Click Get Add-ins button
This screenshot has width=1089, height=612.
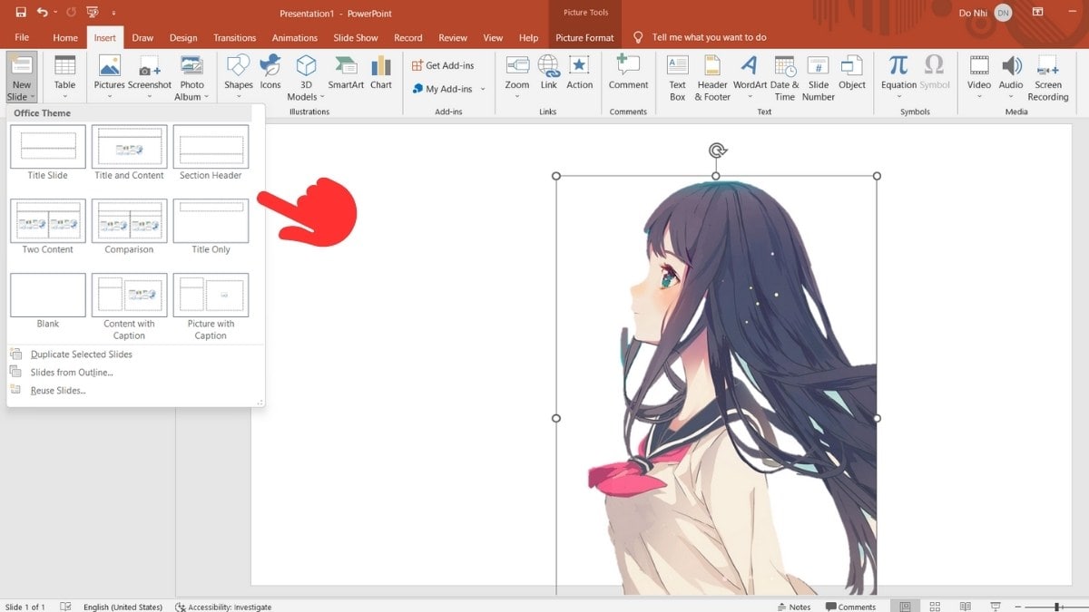pos(443,65)
